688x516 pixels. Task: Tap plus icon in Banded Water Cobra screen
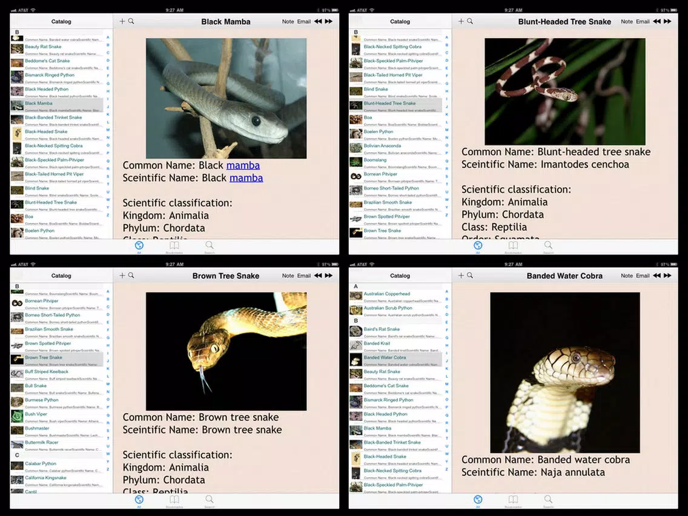click(461, 276)
